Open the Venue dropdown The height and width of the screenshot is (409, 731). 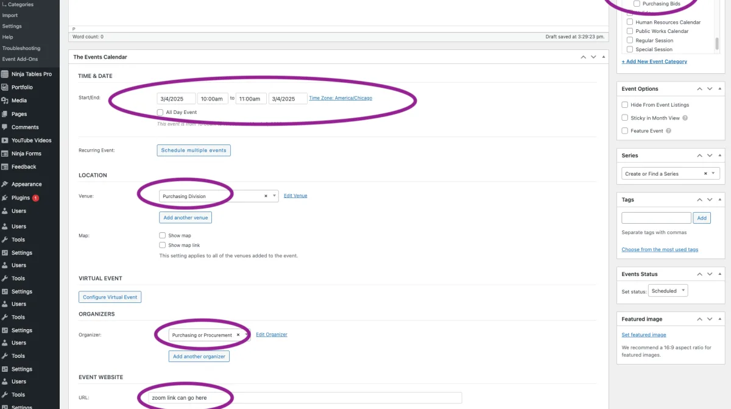(275, 196)
